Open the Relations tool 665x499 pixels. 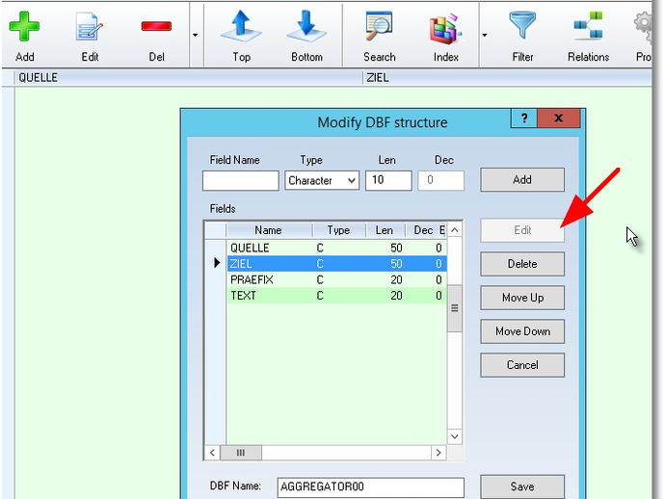pyautogui.click(x=588, y=25)
